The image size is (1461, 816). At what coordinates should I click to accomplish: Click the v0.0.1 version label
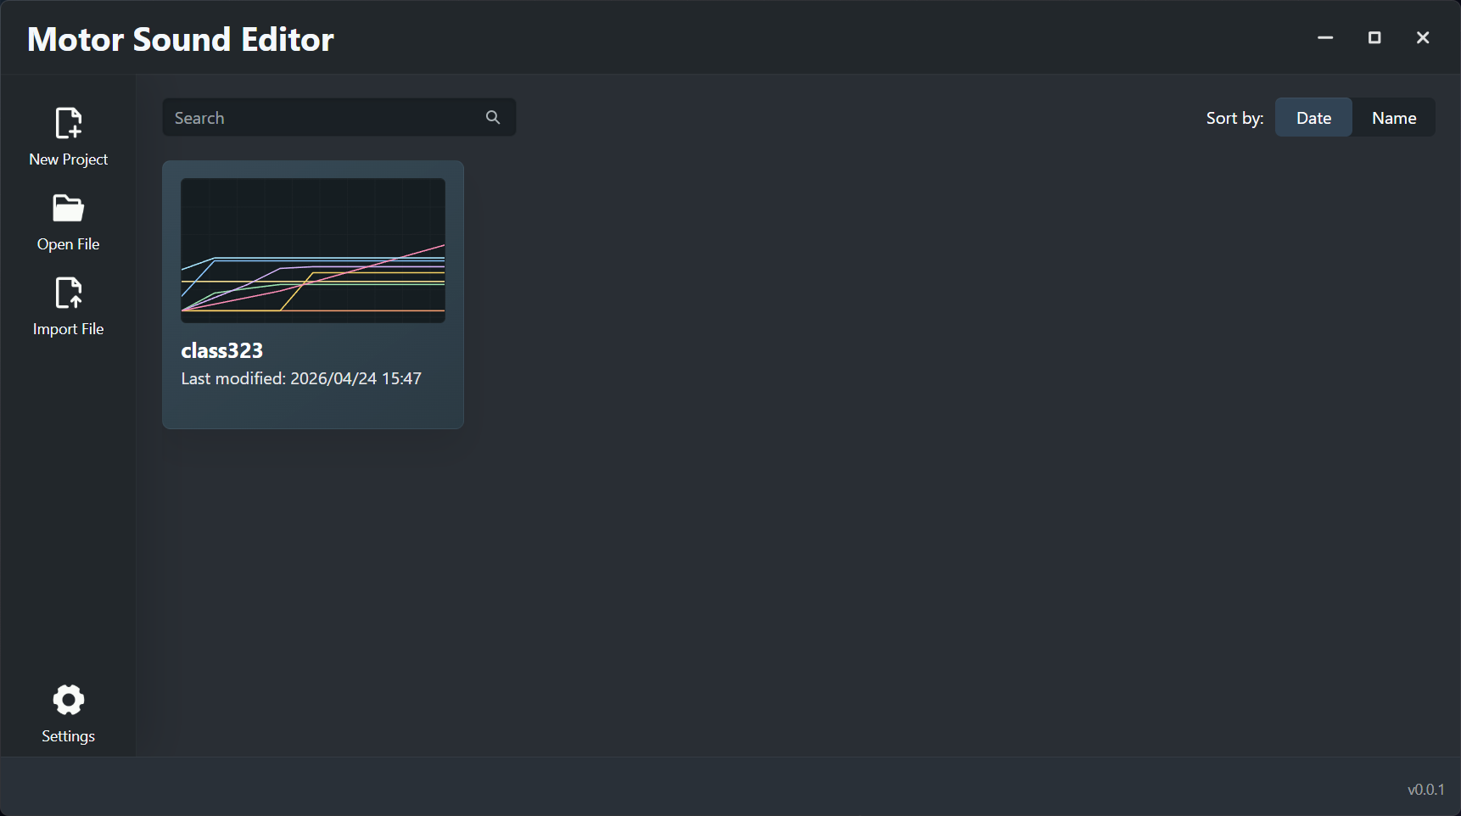(1425, 790)
